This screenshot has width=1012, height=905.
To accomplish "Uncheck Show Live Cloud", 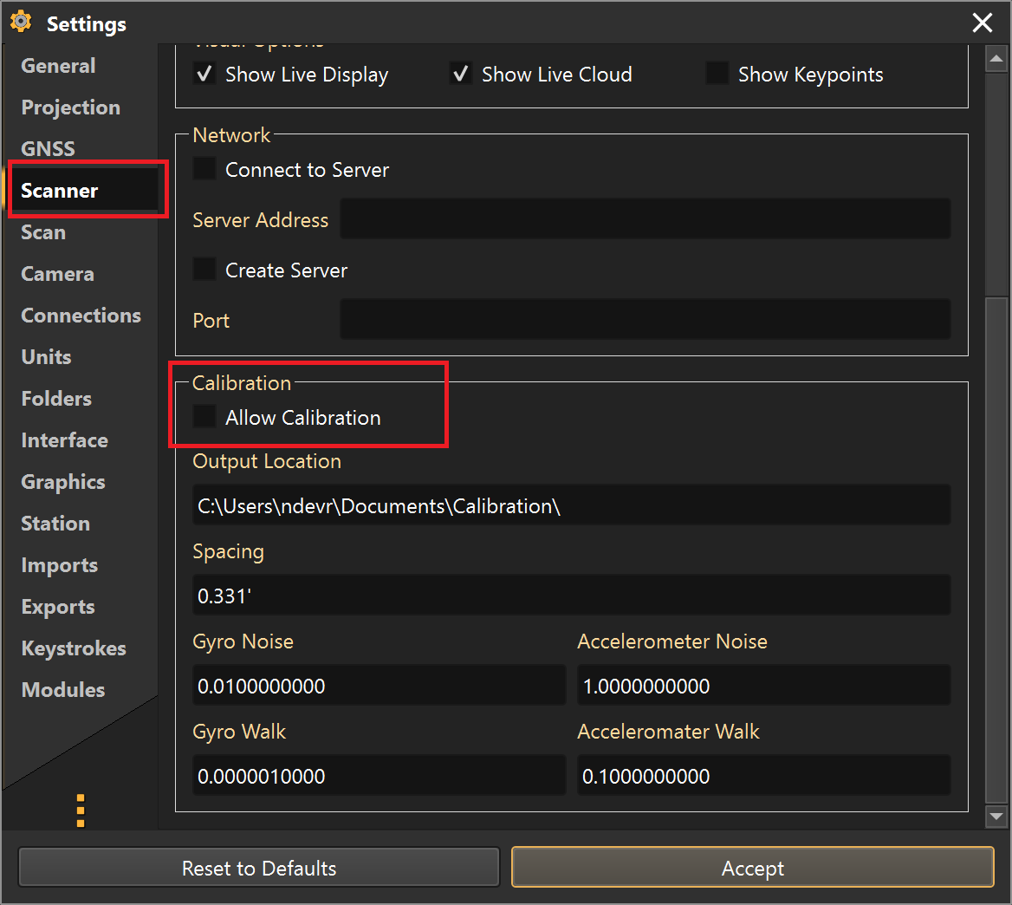I will [x=461, y=75].
